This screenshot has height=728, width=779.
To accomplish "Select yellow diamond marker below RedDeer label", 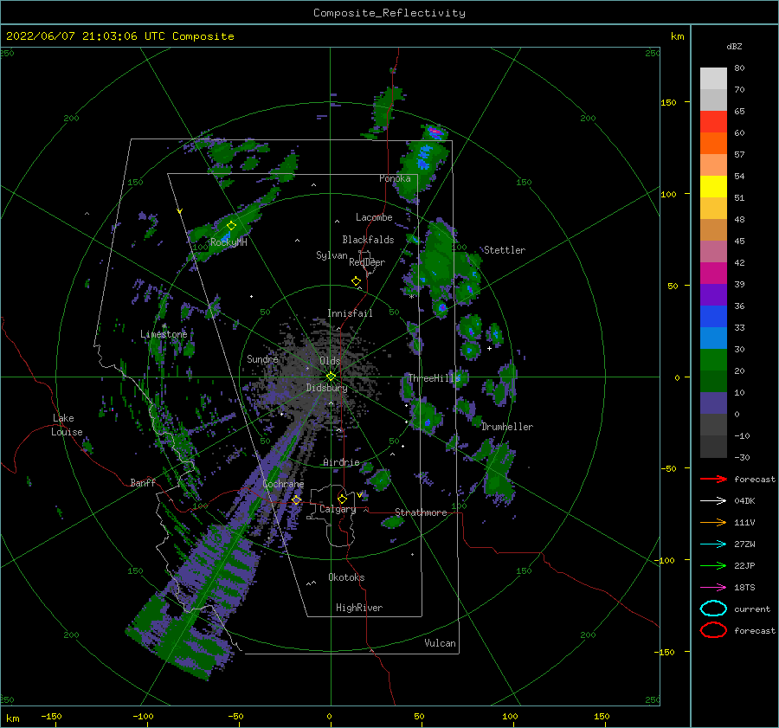I will 357,281.
